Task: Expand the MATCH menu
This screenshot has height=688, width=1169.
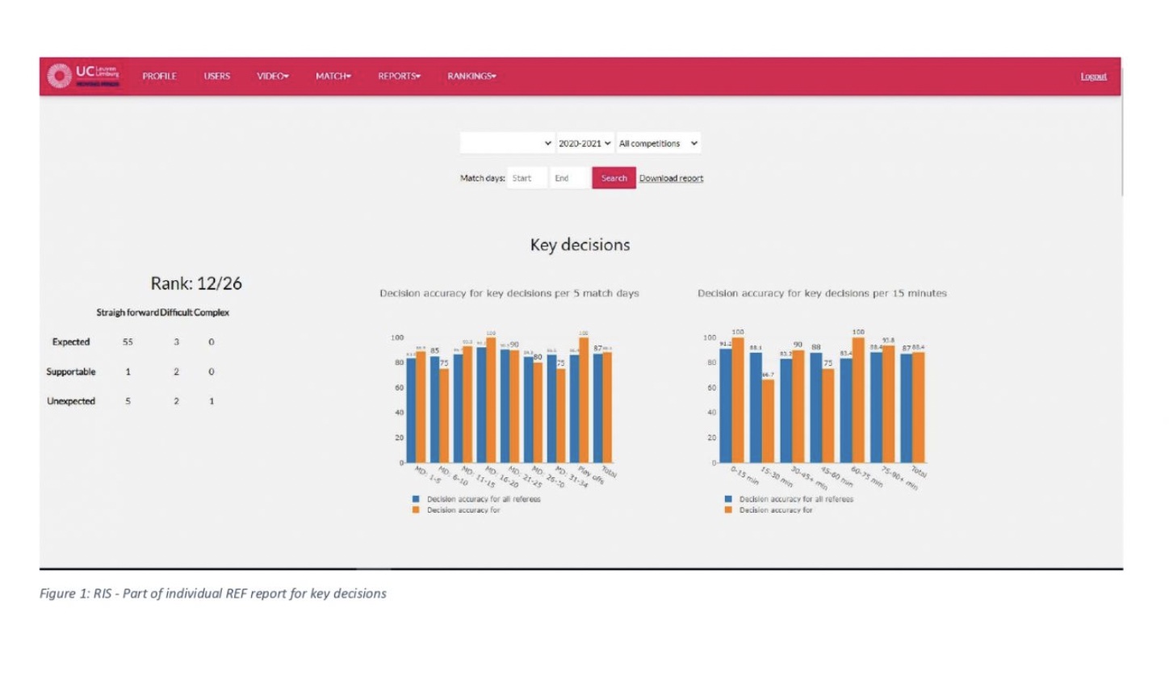Action: (x=333, y=76)
